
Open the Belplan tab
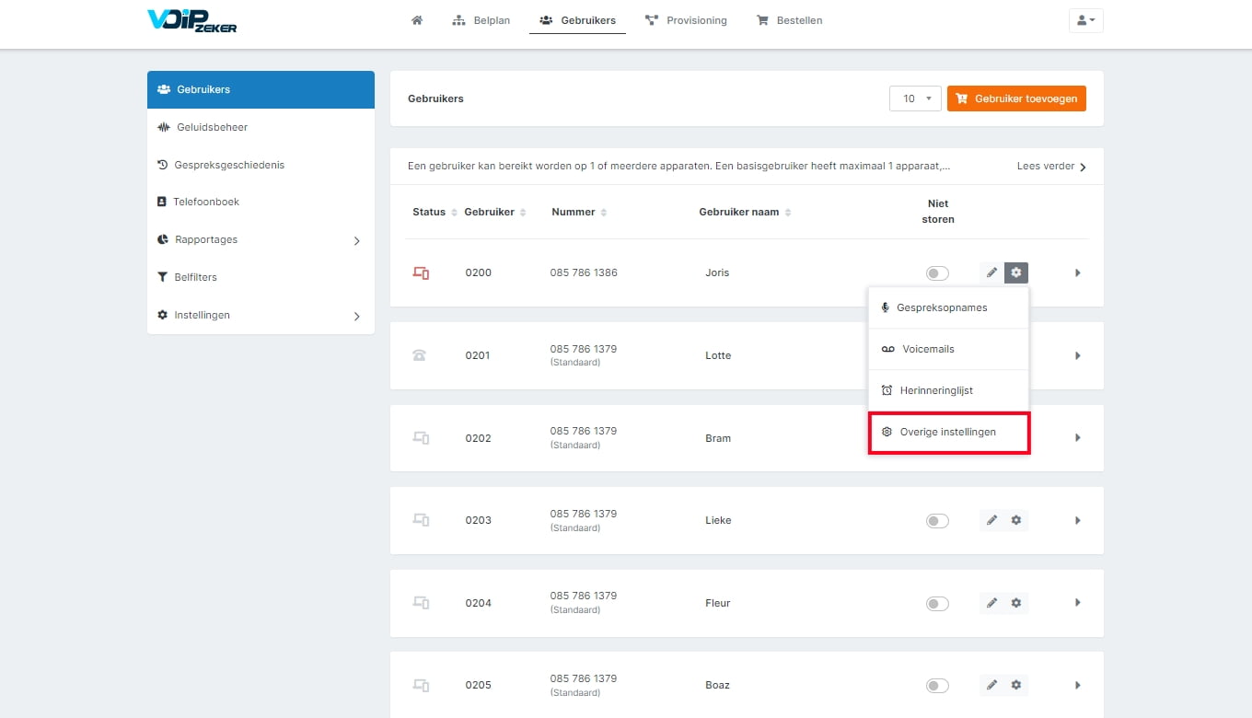481,20
